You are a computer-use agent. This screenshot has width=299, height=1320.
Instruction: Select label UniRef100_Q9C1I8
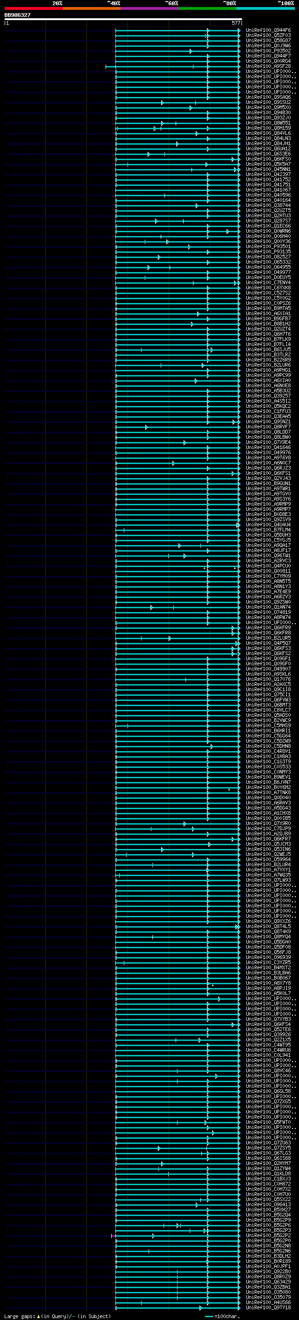pyautogui.click(x=268, y=689)
